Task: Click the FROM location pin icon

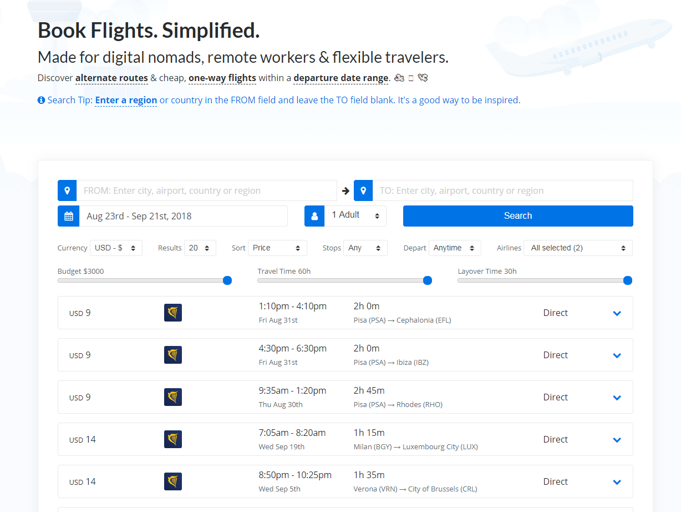Action: 67,190
